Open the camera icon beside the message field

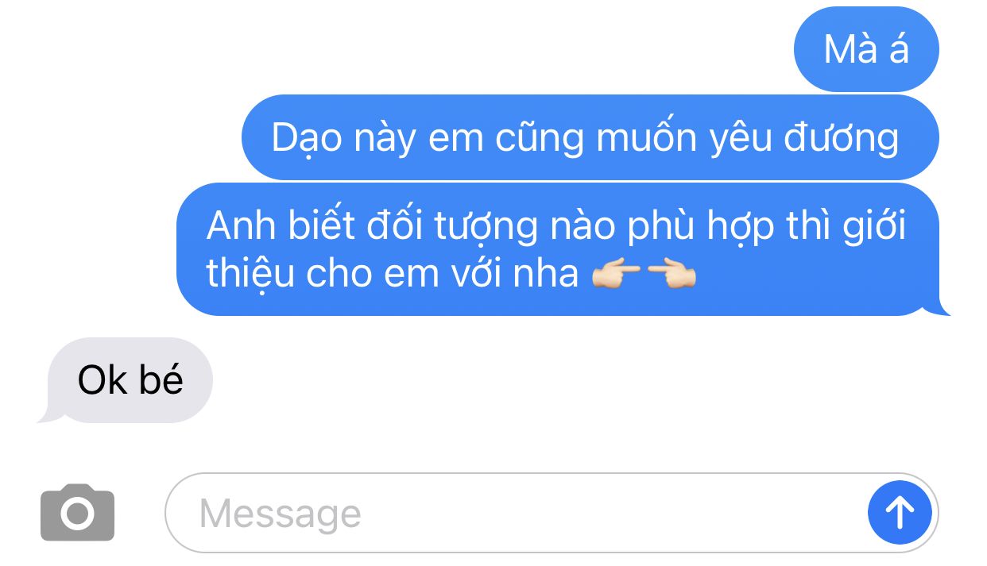coord(77,512)
